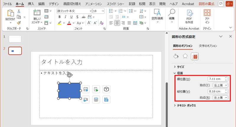
Task: Toggle strikethrough formatting
Action: click(x=83, y=17)
